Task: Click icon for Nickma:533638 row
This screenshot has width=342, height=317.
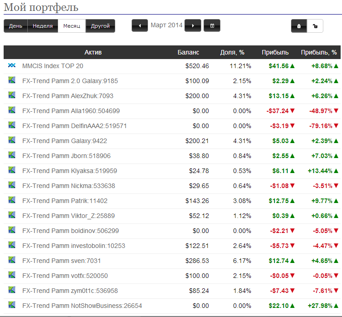Action: tap(12, 185)
